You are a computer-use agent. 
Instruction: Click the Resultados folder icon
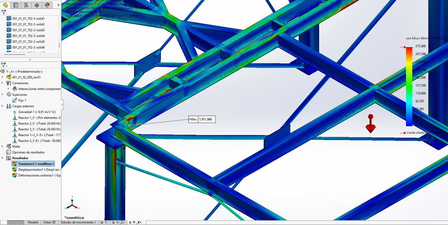(x=9, y=158)
